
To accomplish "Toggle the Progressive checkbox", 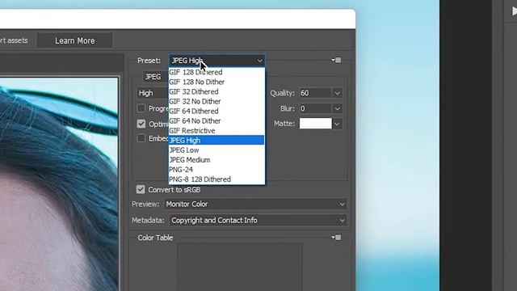I will (141, 108).
